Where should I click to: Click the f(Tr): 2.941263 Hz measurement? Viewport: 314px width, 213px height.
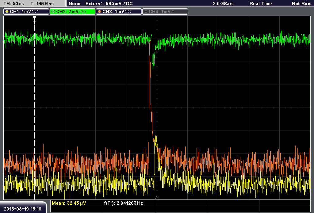[123, 203]
